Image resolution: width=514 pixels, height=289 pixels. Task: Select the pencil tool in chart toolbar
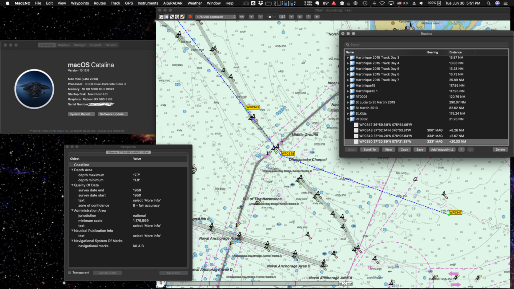(182, 17)
